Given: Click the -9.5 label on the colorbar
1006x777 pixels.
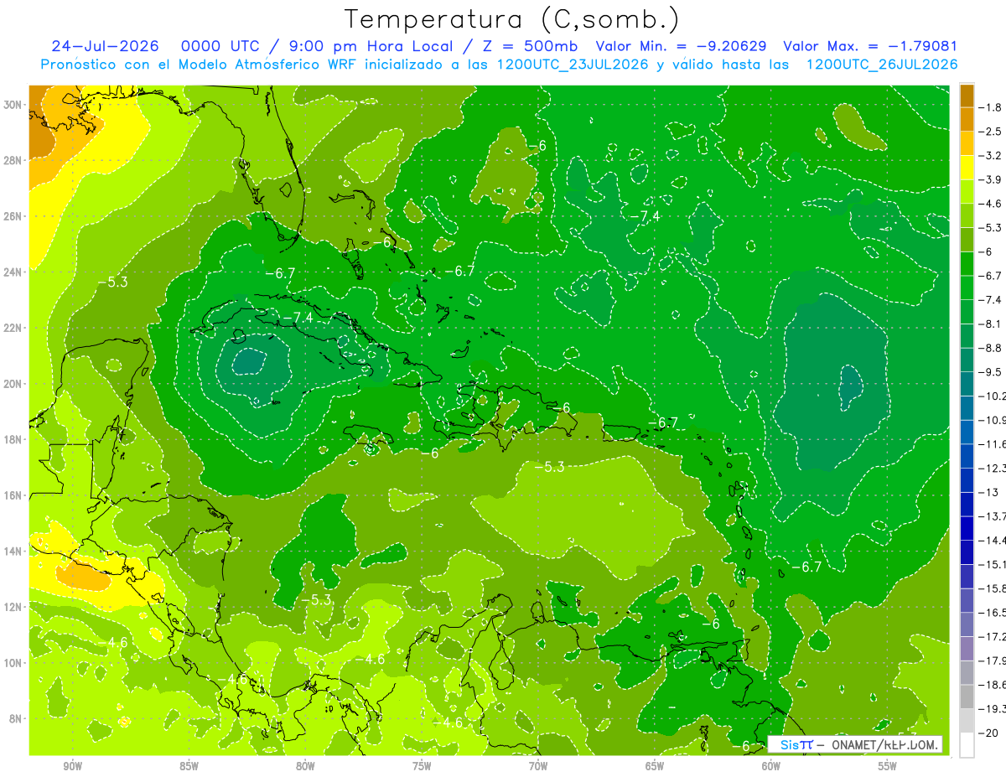Looking at the screenshot, I should [989, 372].
